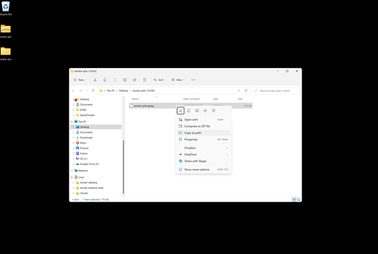Click the toolbar Delete trash icon
378x254 pixels.
pyautogui.click(x=145, y=80)
